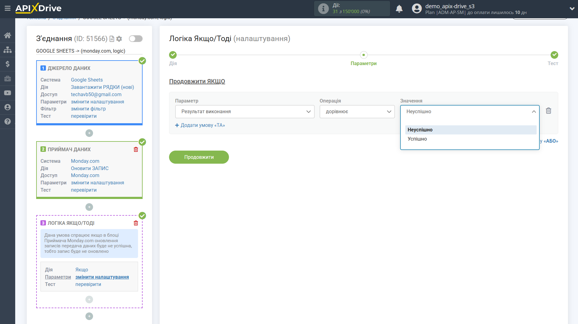Click 'Додати умову «ТА»' link
The image size is (578, 324).
point(200,125)
